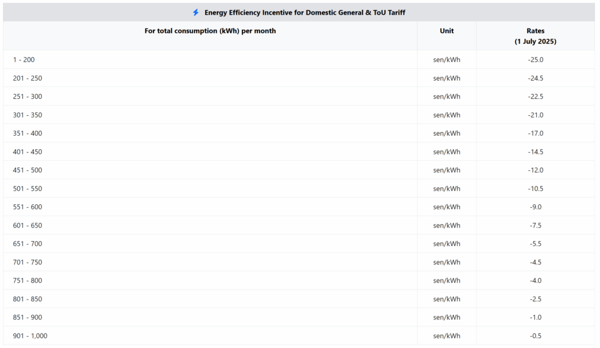Viewport: 600px width, 348px height.
Task: Click the -21.0 rate for 301 - 350
Action: point(535,115)
